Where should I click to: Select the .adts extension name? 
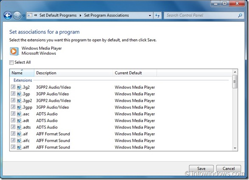pos(26,127)
